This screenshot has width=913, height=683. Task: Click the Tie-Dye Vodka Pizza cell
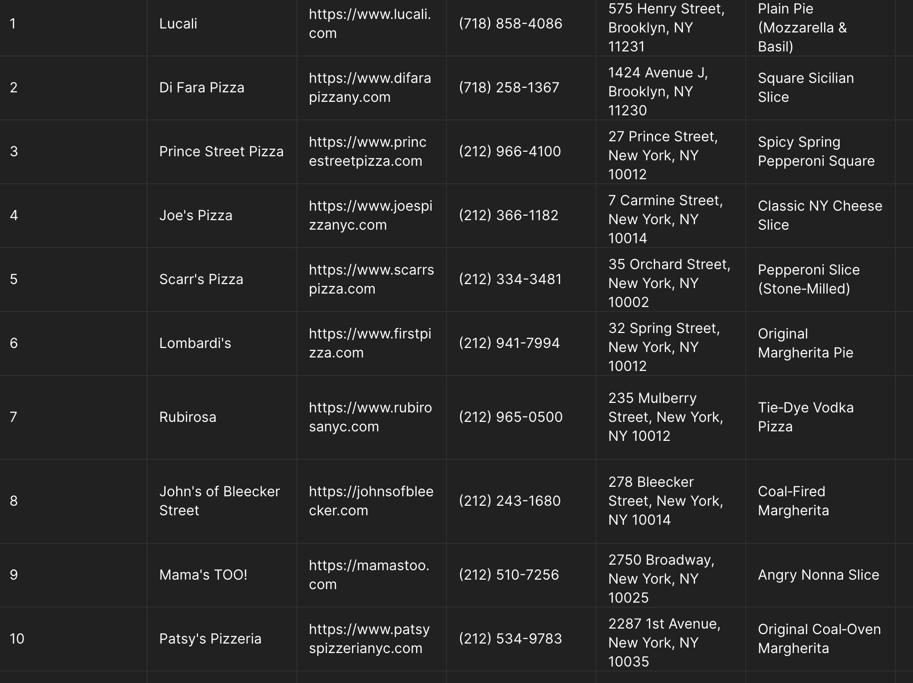point(805,417)
